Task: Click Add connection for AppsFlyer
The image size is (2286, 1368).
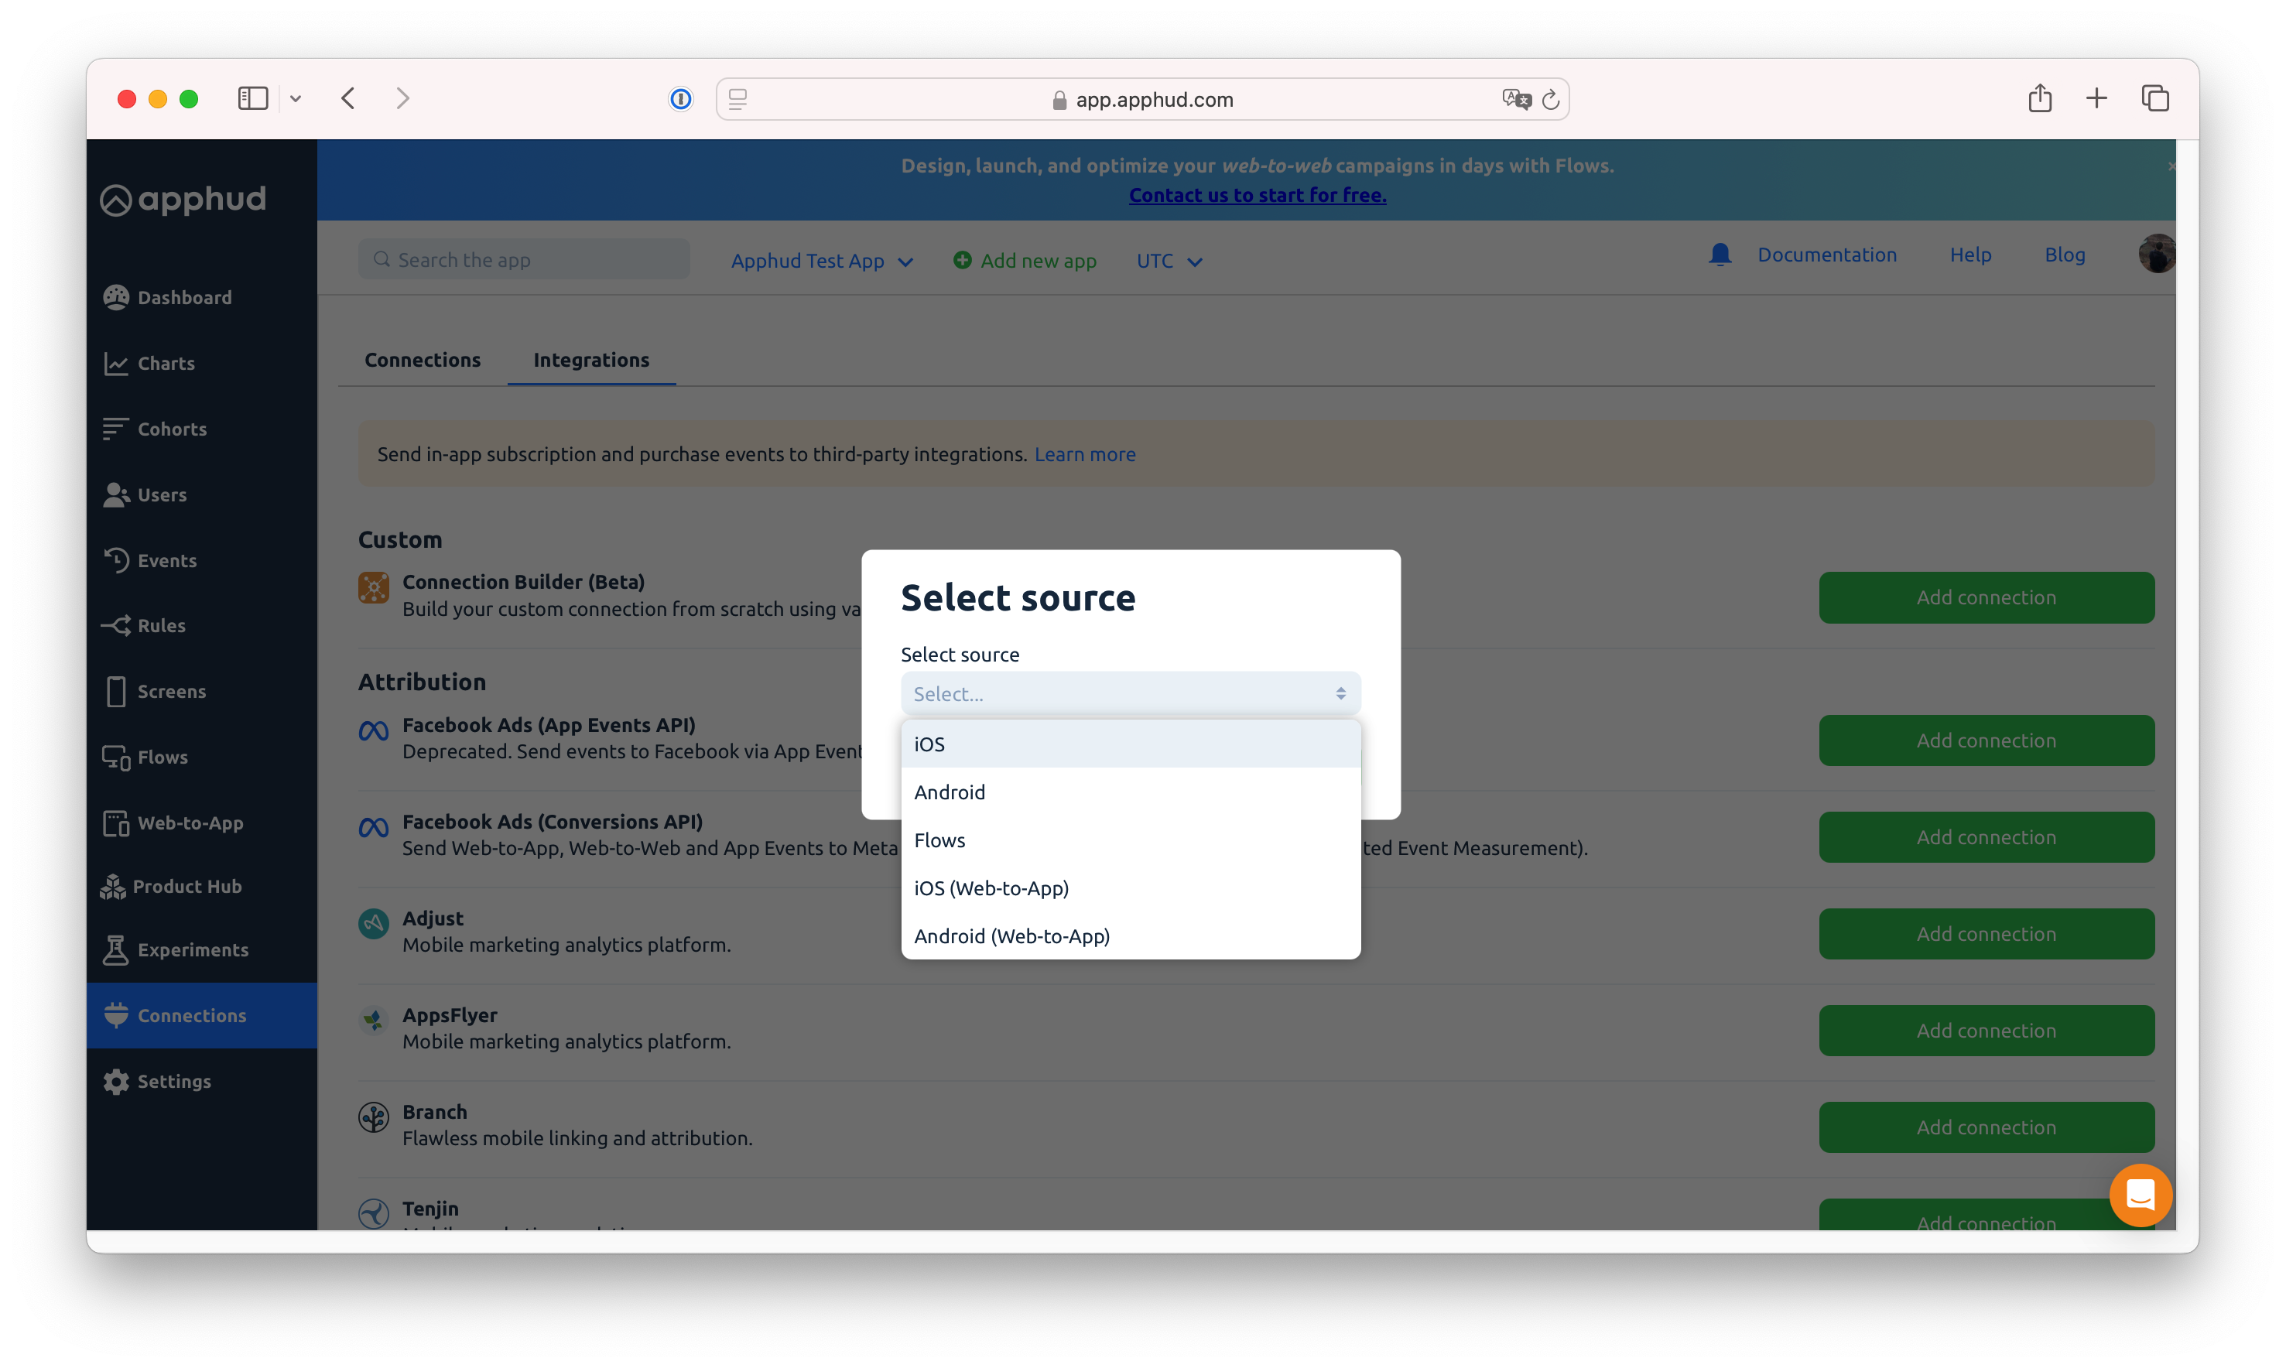Action: pos(1986,1031)
